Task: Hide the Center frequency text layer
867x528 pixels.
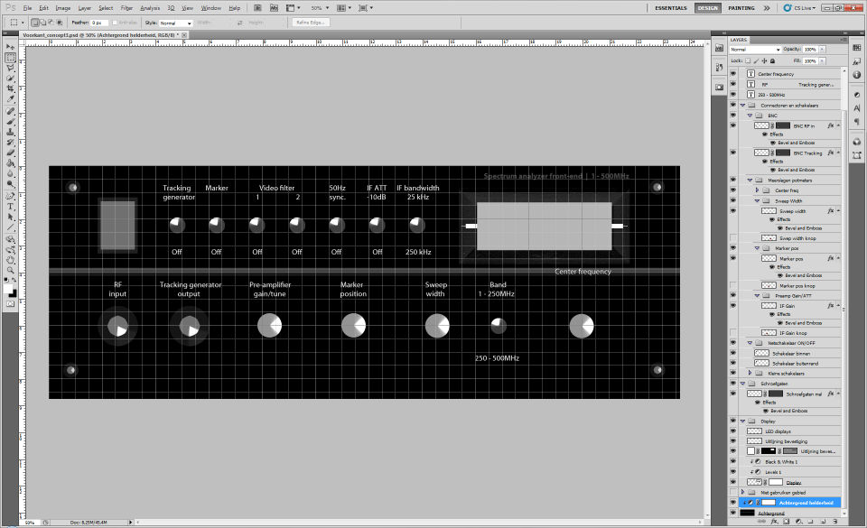Action: pos(732,74)
